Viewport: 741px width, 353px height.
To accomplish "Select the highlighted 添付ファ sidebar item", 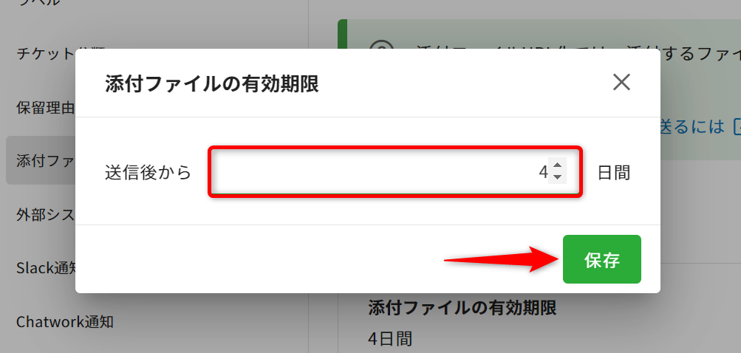I will (x=41, y=160).
